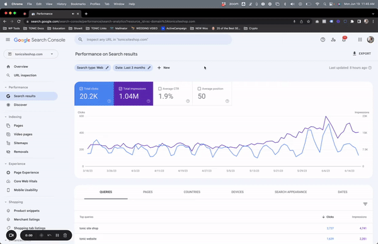Open the account profile avatar
Image resolution: width=378 pixels, height=244 pixels.
pos(370,40)
